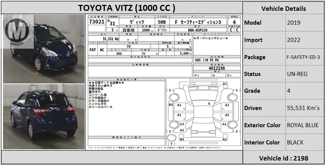The image size is (326, 165).
Task: Click the ABS エアB PS PW equipment line
Action: [x=207, y=60]
